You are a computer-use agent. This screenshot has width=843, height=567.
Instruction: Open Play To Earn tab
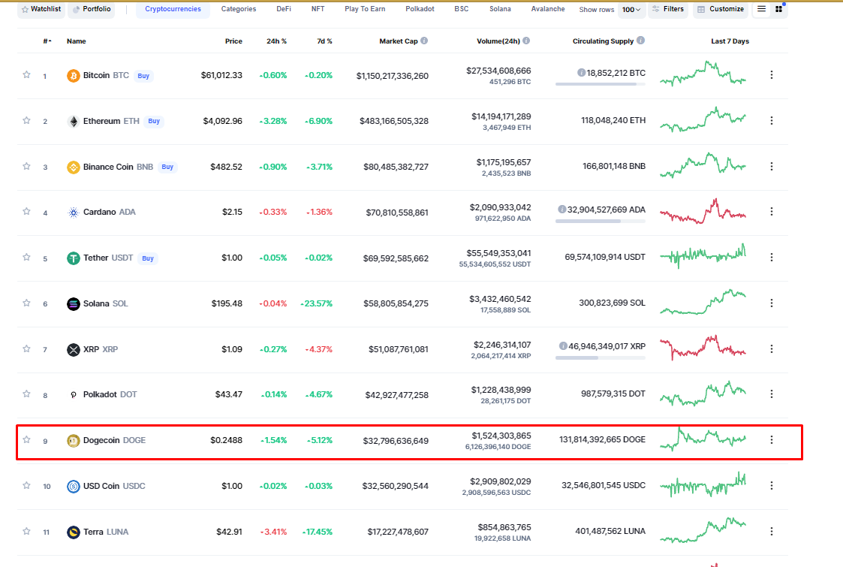[365, 9]
